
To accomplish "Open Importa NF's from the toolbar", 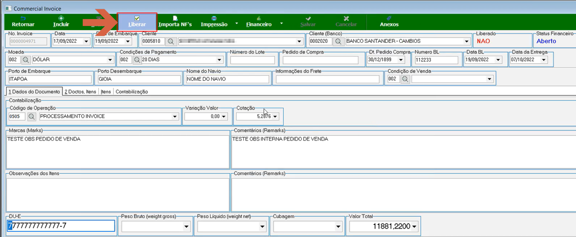I will pos(175,22).
